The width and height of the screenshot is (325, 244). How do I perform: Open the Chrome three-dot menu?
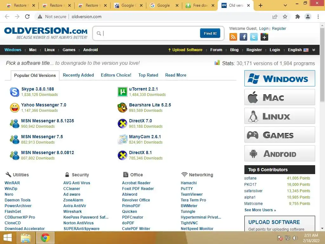coord(318,17)
